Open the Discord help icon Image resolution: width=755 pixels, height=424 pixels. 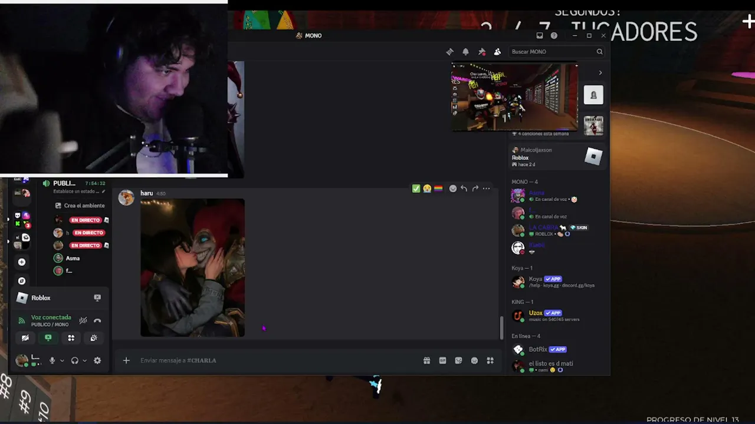tap(554, 35)
